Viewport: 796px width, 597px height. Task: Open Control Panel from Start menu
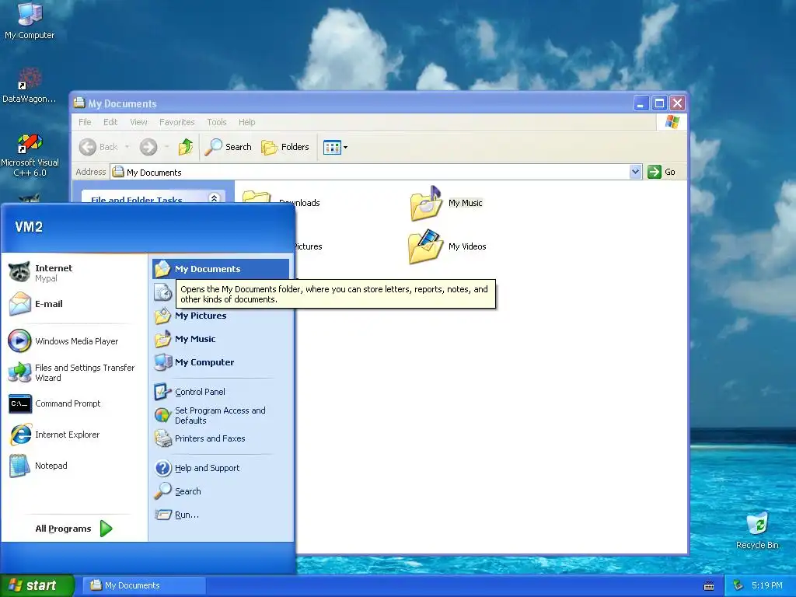[220, 392]
